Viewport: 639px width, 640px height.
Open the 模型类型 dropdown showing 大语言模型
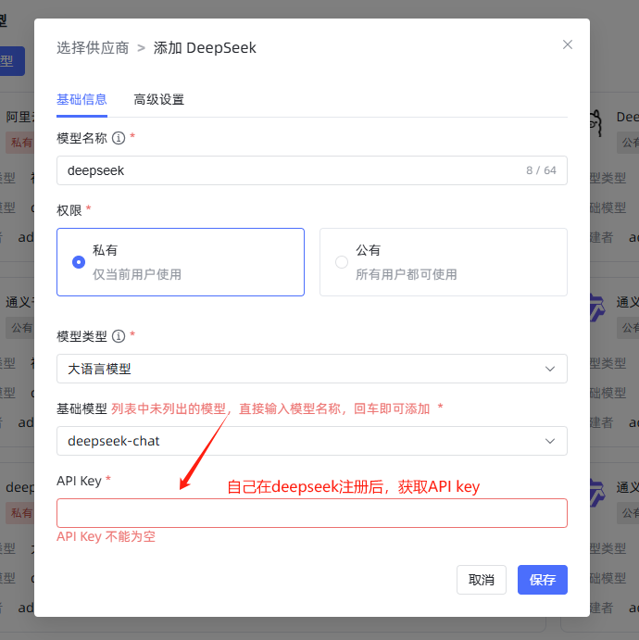click(312, 369)
